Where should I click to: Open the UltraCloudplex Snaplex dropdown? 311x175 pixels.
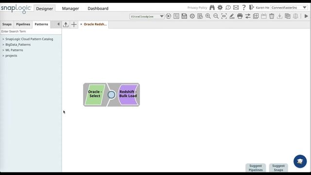[x=147, y=17]
